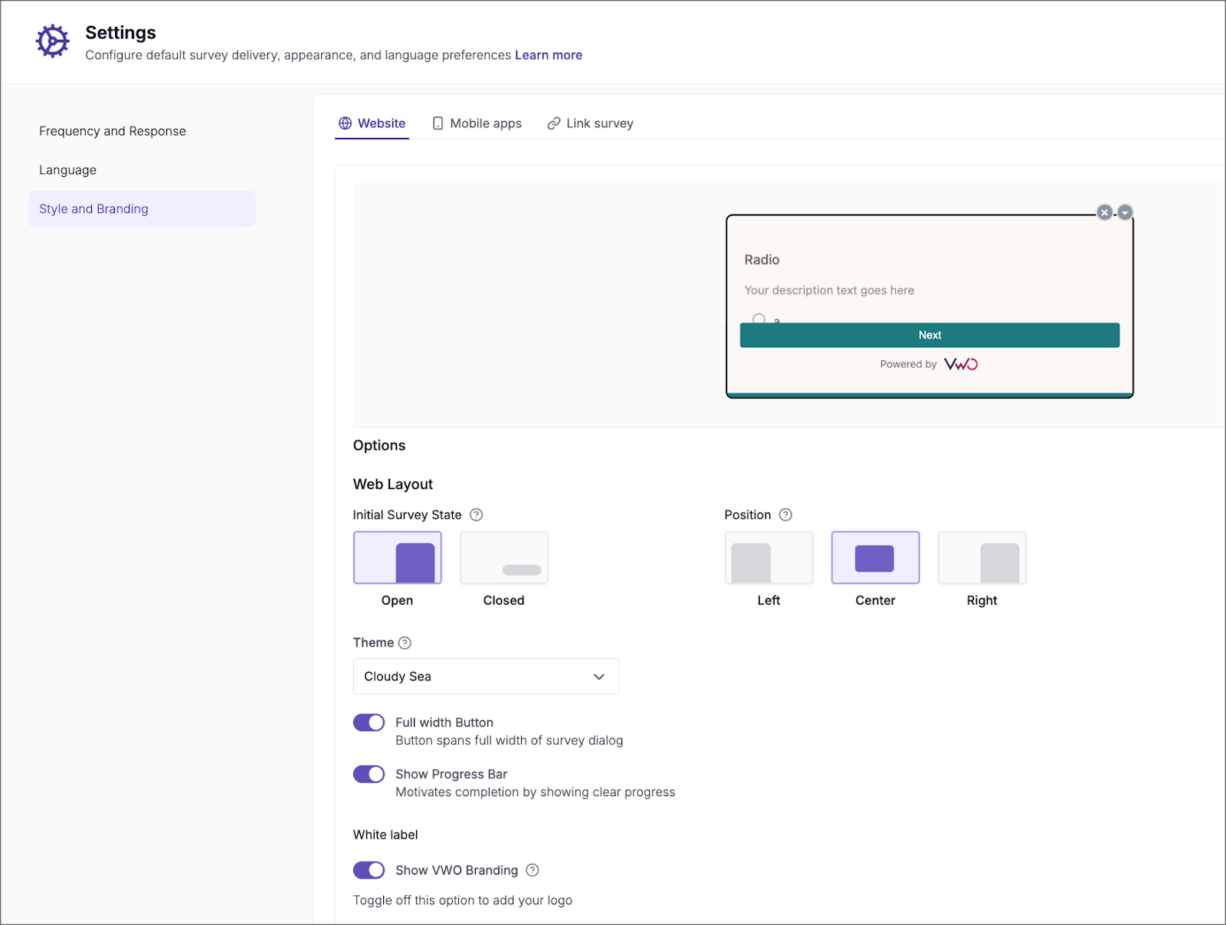Choose Closed initial survey state
1226x925 pixels.
tap(503, 558)
